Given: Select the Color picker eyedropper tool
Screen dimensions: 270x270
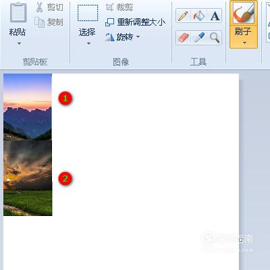Looking at the screenshot, I should (x=199, y=38).
